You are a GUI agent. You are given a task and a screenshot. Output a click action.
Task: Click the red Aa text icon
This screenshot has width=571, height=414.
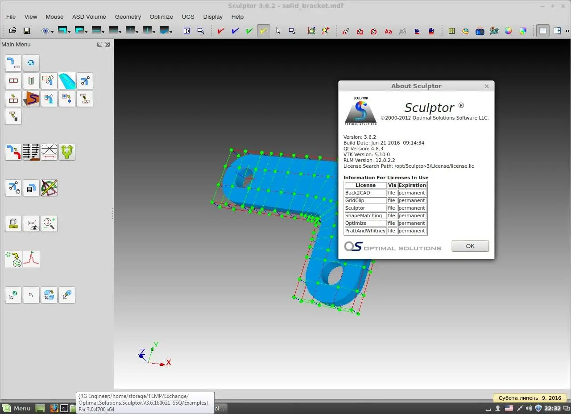point(388,31)
